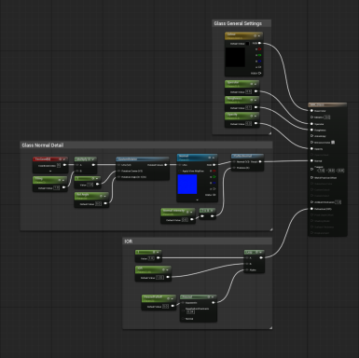Collapse the yellow Colour node with its header arrow
Viewport: 359px width, 358px height.
click(x=259, y=35)
